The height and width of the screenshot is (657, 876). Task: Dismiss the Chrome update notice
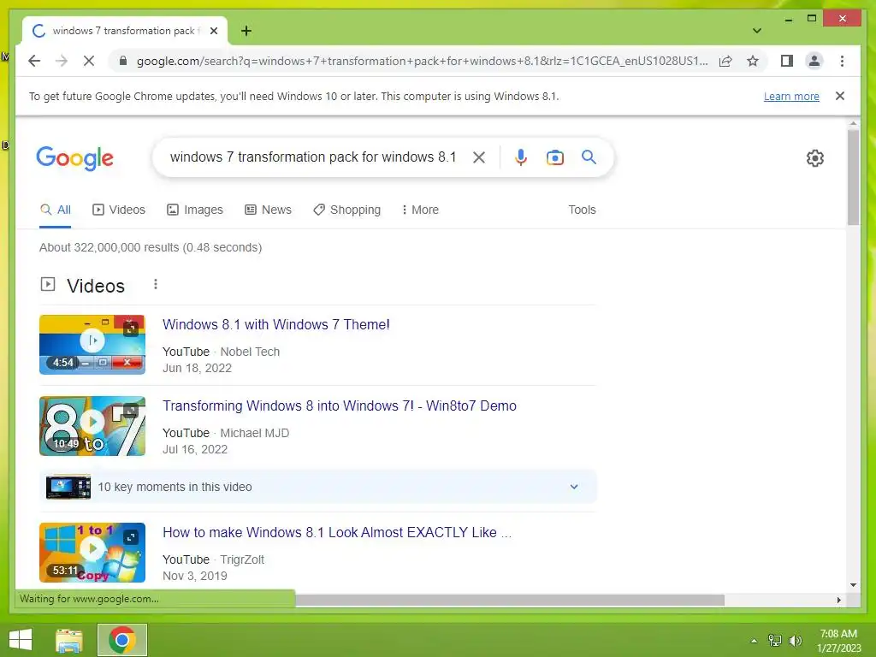click(x=839, y=96)
